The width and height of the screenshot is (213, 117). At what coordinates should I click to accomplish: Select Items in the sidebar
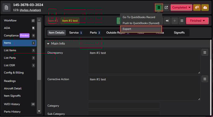click(x=20, y=43)
